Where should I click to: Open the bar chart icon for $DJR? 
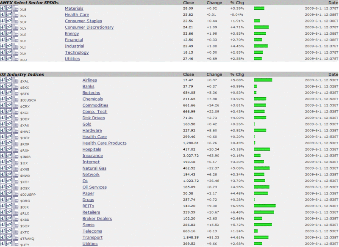tap(3, 206)
